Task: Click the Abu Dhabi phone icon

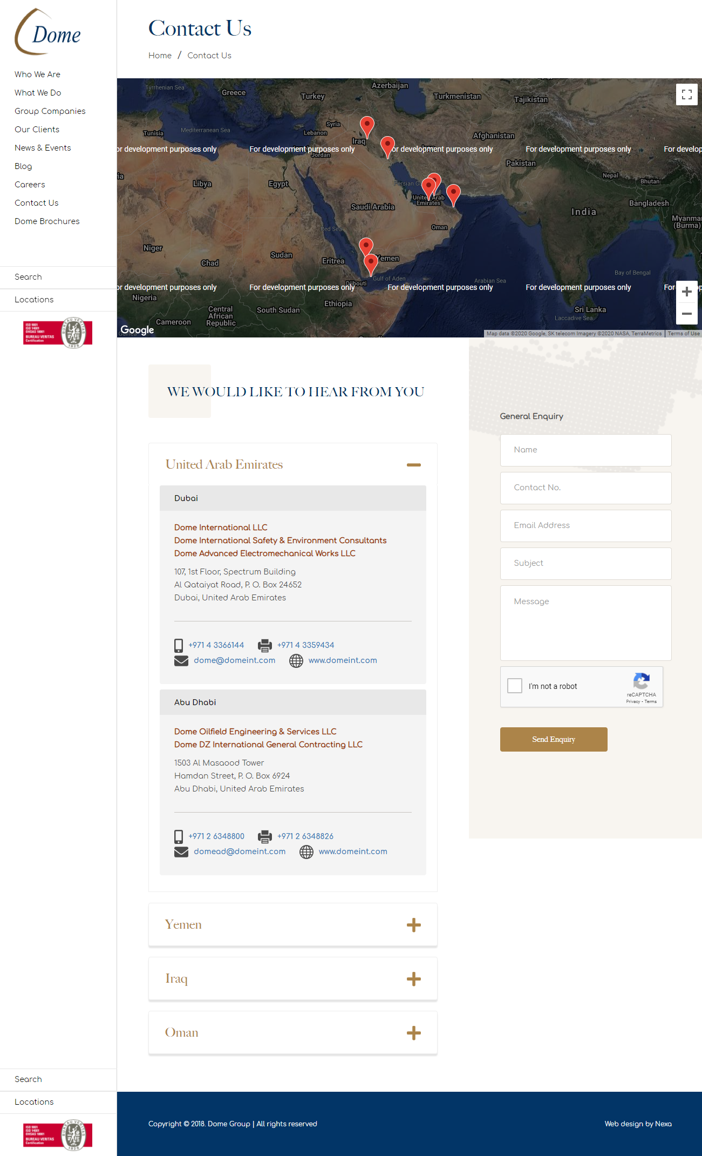Action: [179, 836]
